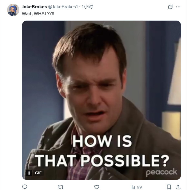Click the reply speech bubble icon
This screenshot has height=190, width=187.
point(25,187)
